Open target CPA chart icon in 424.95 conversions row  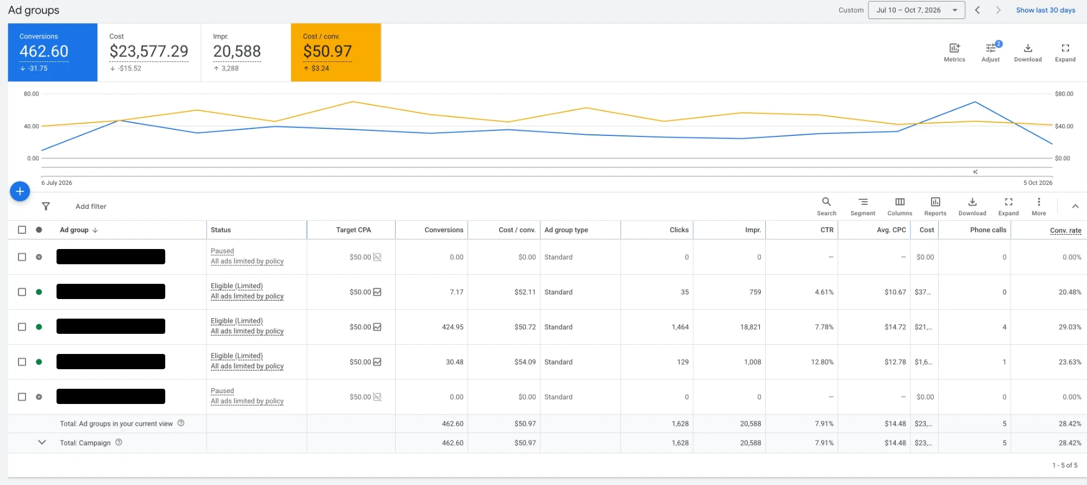click(377, 327)
